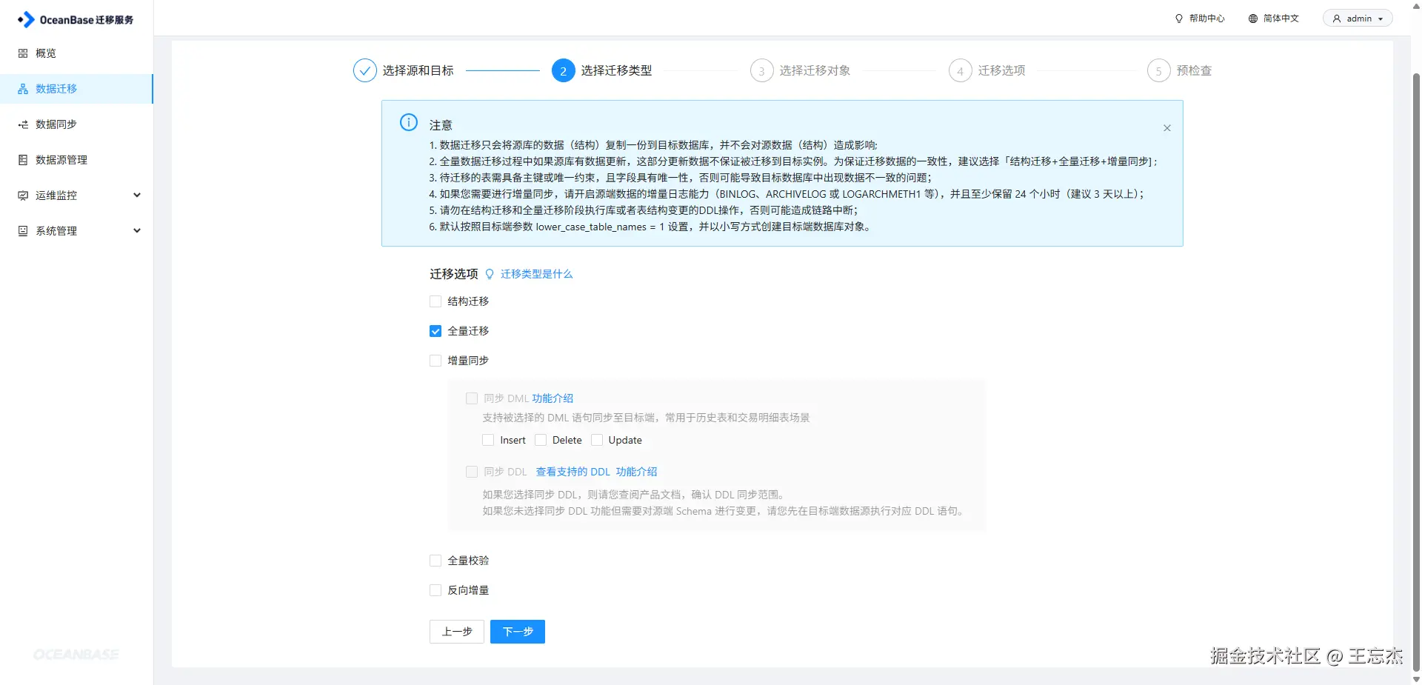Click the admin user avatar icon
Image resolution: width=1422 pixels, height=685 pixels.
(x=1337, y=19)
